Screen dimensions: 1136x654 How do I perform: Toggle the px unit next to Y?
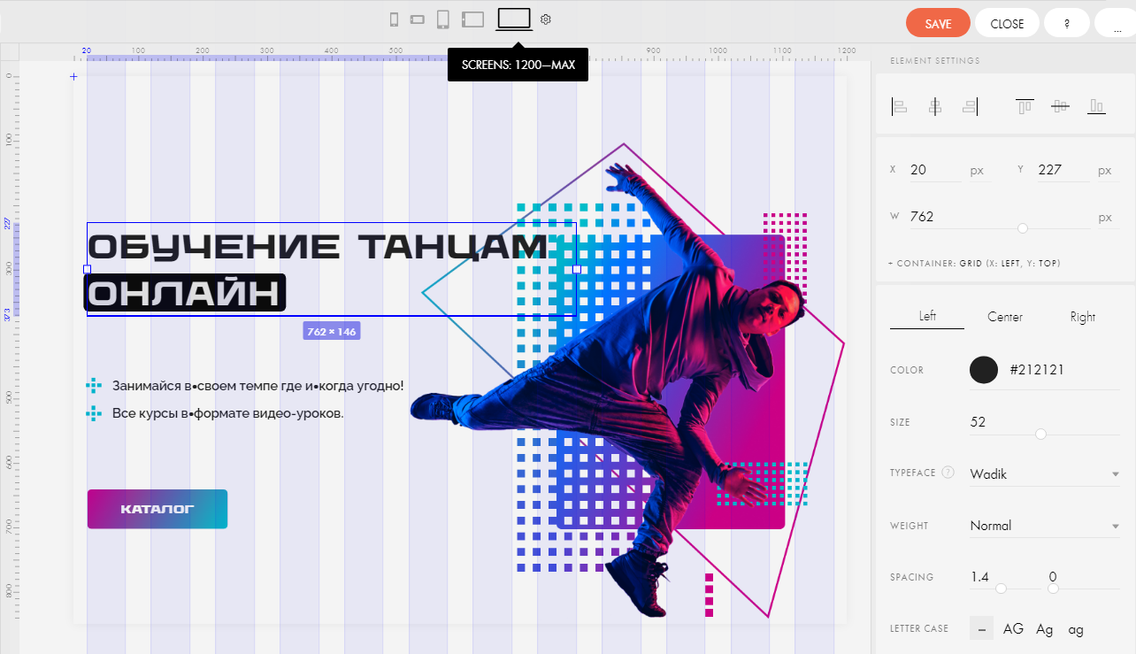(x=1105, y=171)
